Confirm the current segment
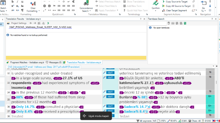The height and width of the screenshot is (123, 220). pos(156,5)
